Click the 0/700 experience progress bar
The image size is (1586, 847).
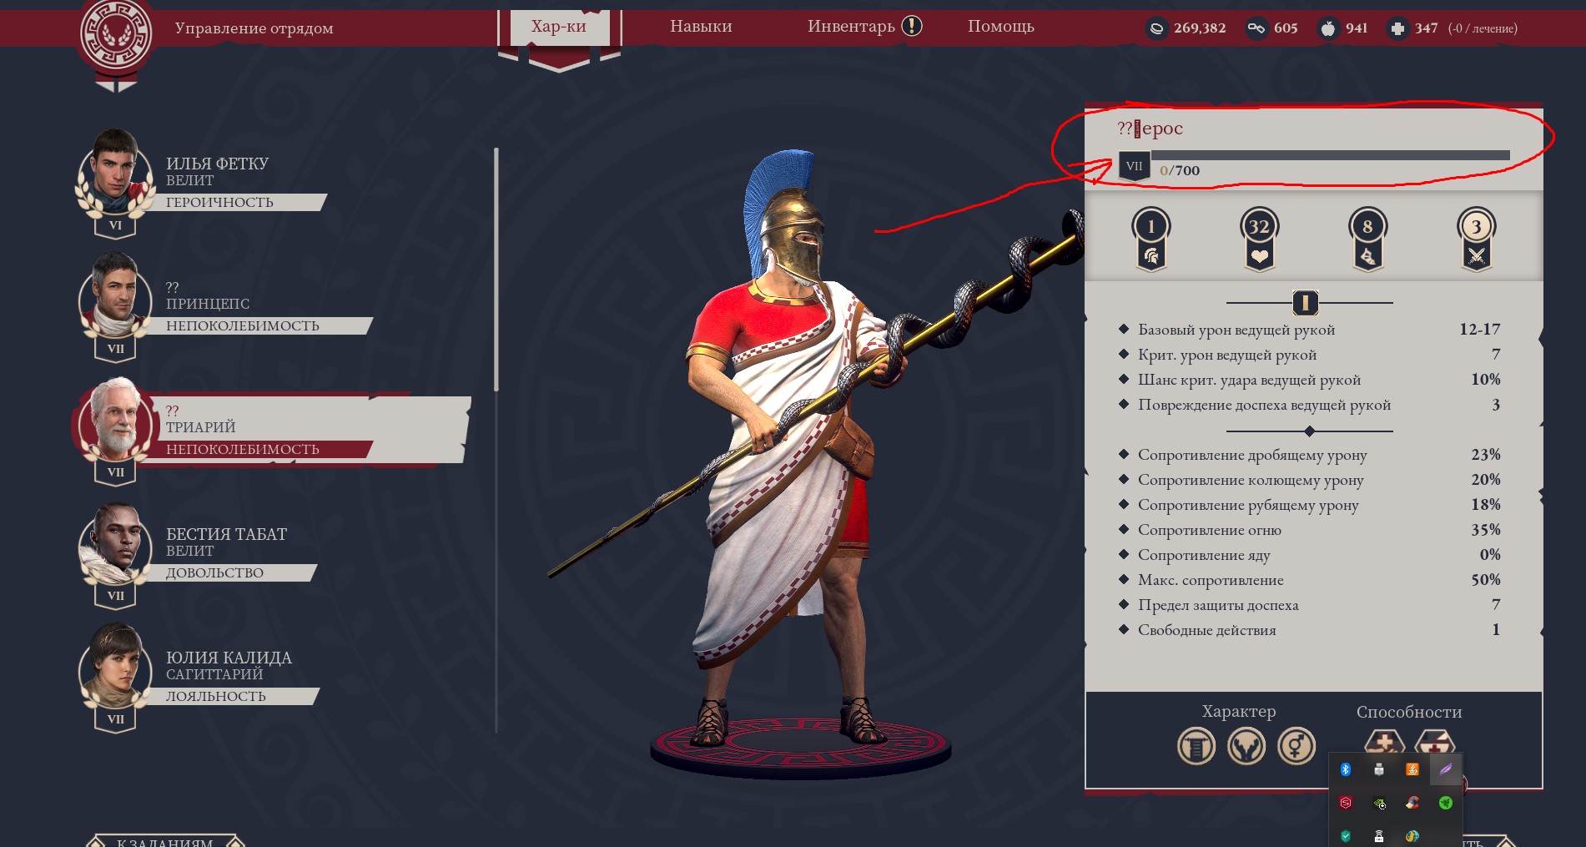1330,155
